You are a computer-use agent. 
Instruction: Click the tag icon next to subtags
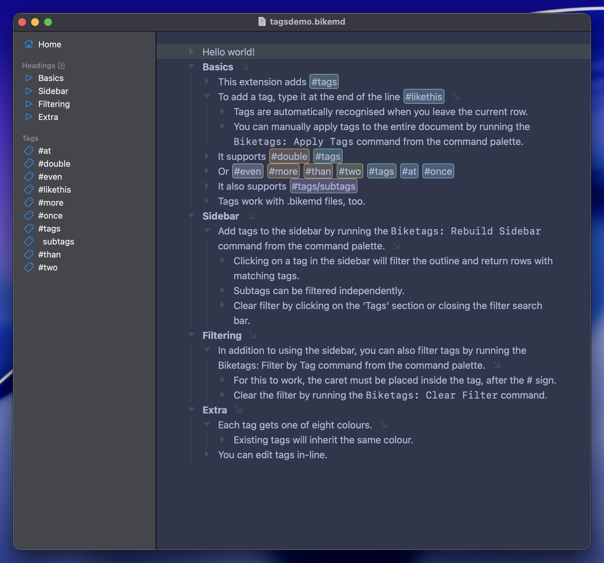(29, 241)
